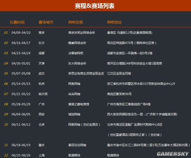Select the date 06/25-06/26
Image resolution: width=191 pixels, height=158 pixels.
(21, 155)
